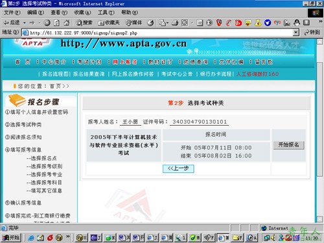The height and width of the screenshot is (243, 324).
Task: Expand the quick launch overflow chevron
Action: (68, 237)
